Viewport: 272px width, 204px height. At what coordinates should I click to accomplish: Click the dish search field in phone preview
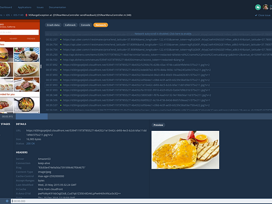(19, 32)
